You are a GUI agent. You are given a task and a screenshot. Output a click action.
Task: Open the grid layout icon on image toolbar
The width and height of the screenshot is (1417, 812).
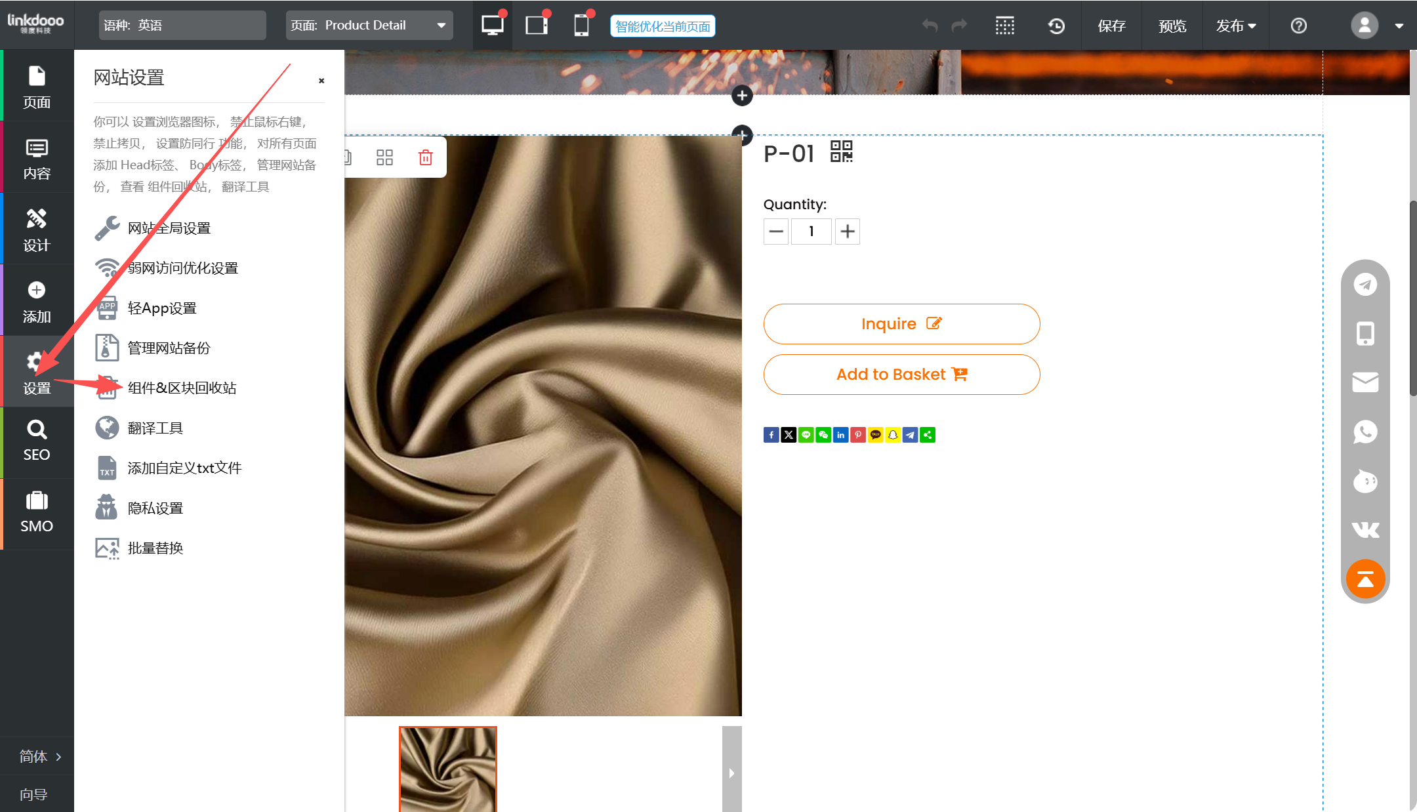tap(384, 157)
